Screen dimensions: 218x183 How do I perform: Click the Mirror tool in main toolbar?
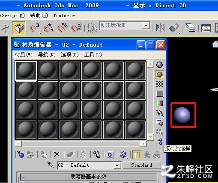(160, 28)
